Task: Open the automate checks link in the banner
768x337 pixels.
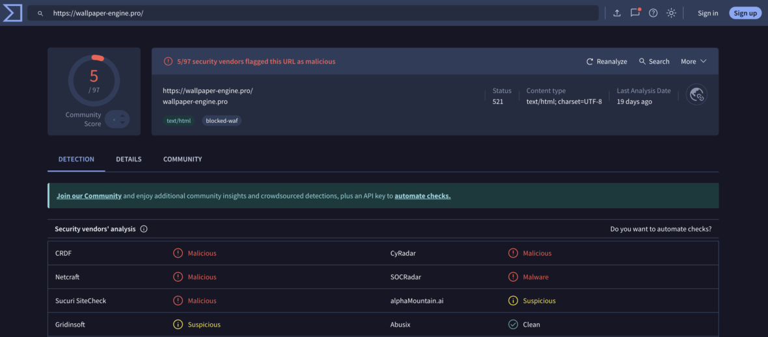Action: click(422, 196)
